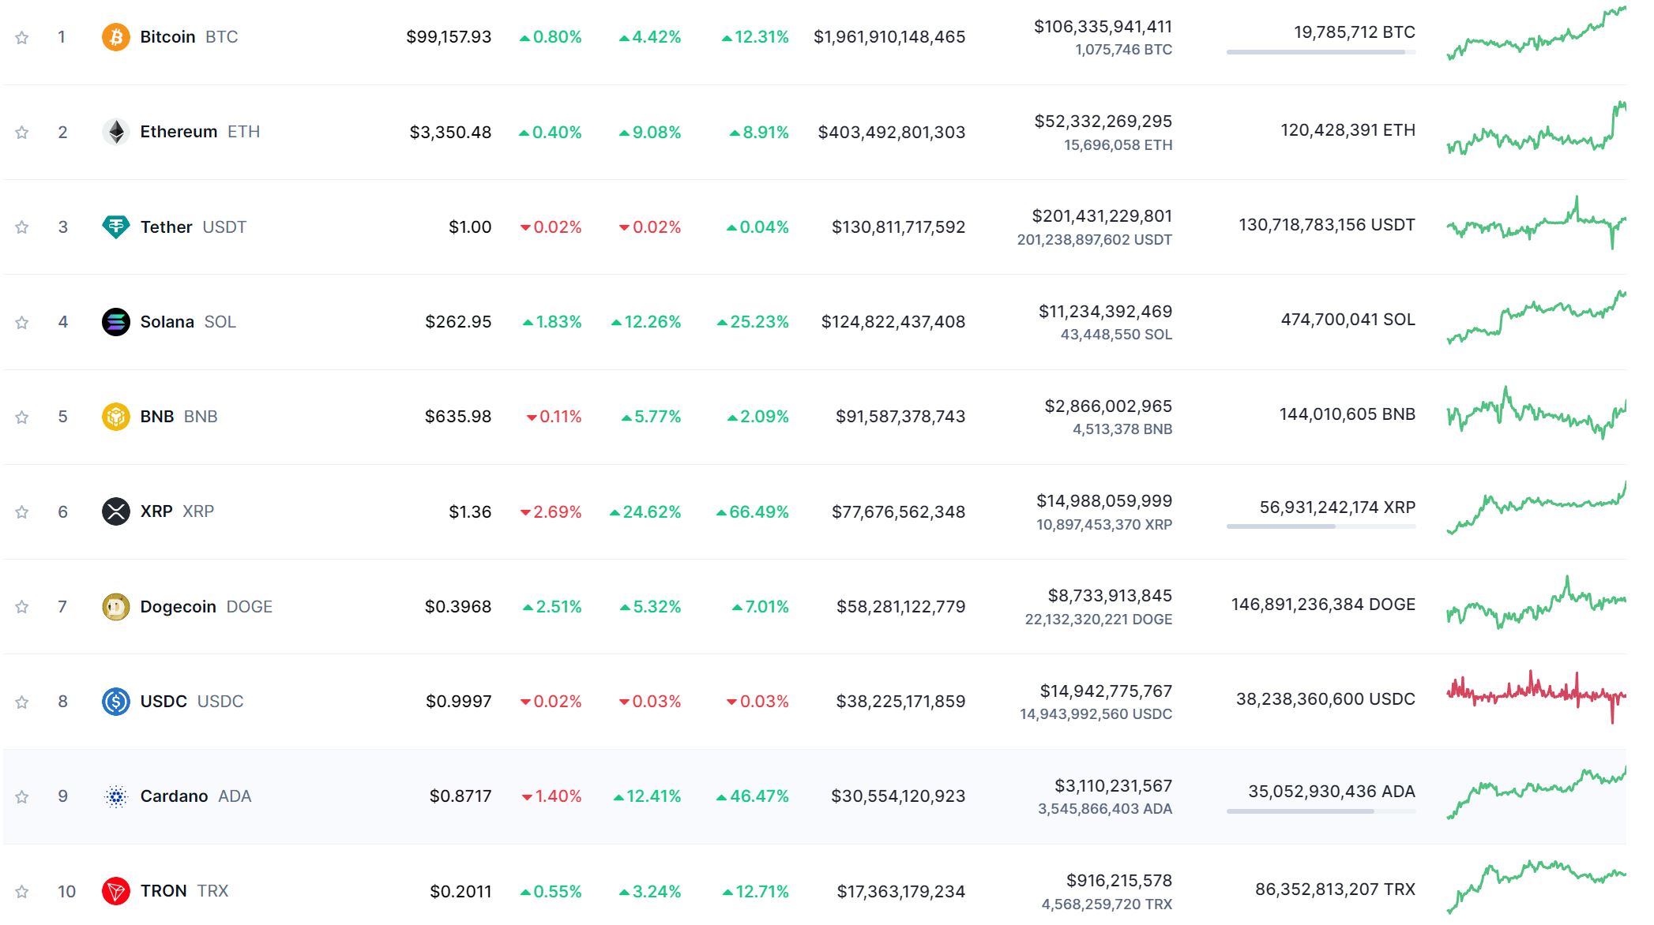Open USDC's red 7-day sparkline chart
Image resolution: width=1654 pixels, height=925 pixels.
pos(1536,695)
